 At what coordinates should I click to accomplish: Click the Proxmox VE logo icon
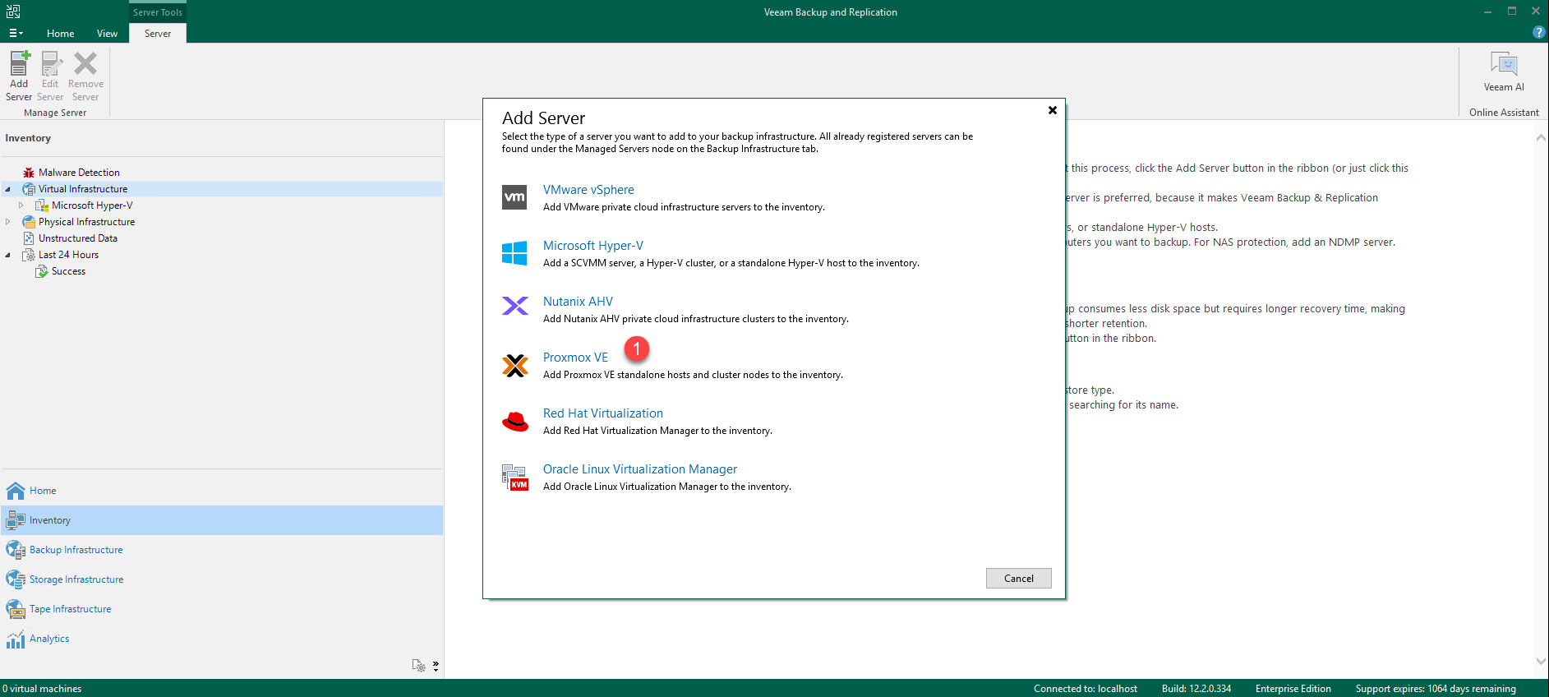(515, 365)
